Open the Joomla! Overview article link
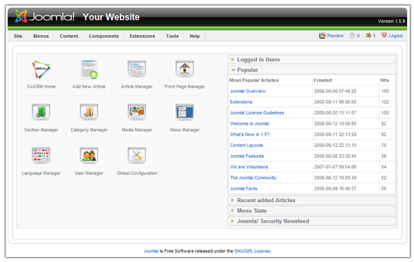Image resolution: width=414 pixels, height=262 pixels. (248, 91)
